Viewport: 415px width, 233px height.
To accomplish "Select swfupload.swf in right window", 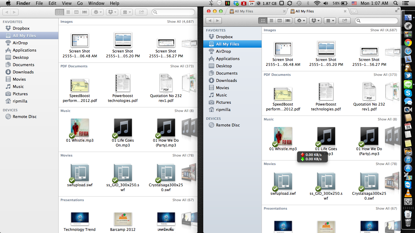I will click(283, 184).
